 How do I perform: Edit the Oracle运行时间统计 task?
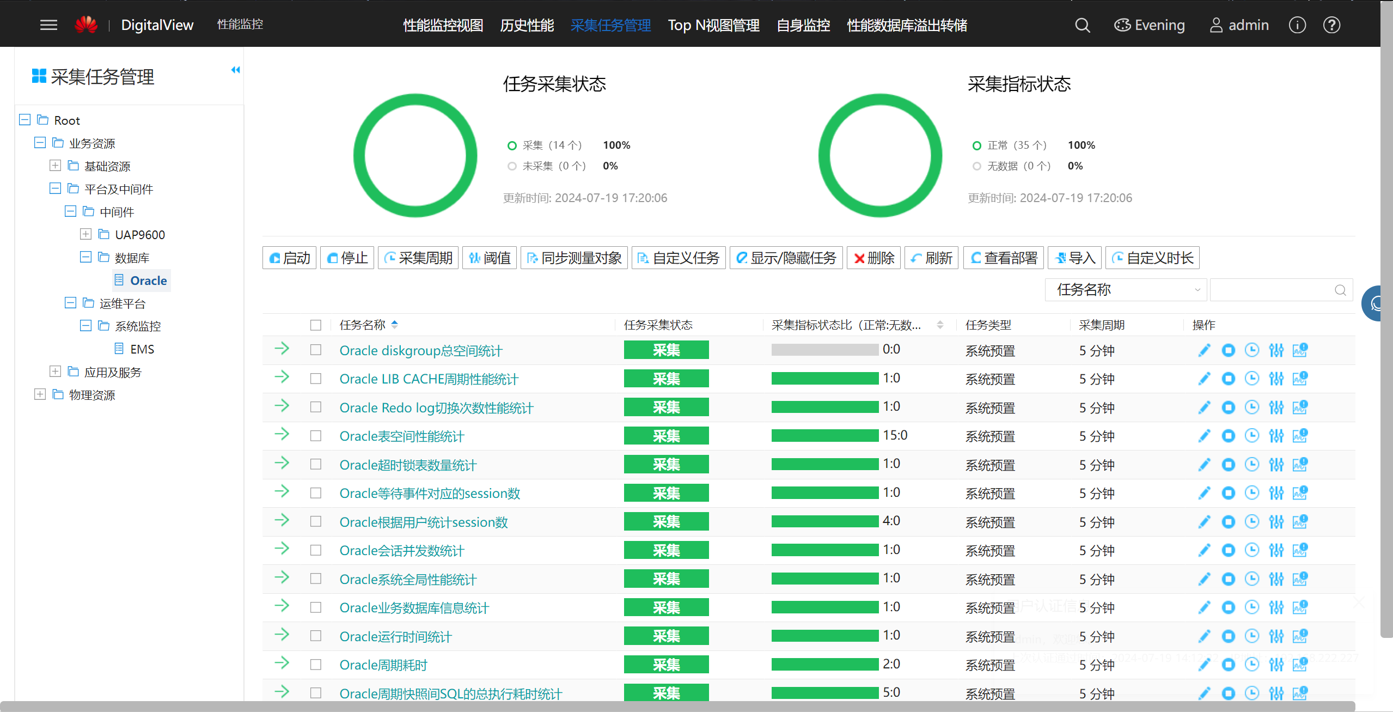1204,636
